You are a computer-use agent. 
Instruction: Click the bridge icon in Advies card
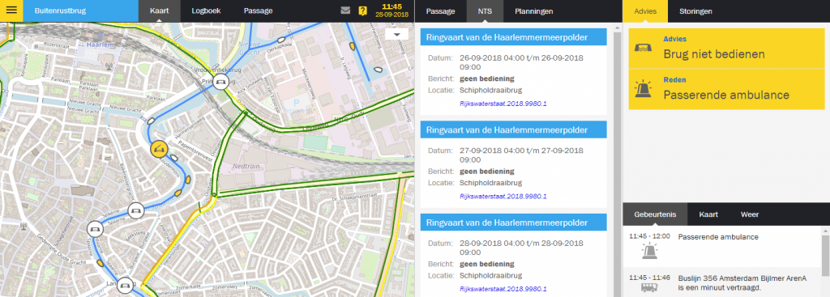(644, 49)
